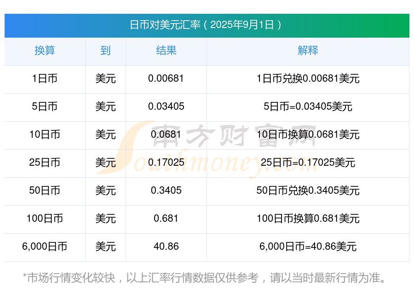Click the '100日币' cell
The image size is (414, 292).
click(x=45, y=219)
